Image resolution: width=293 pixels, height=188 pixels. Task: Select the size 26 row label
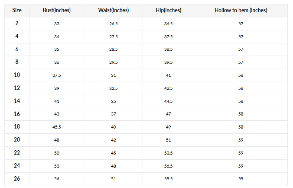pyautogui.click(x=17, y=179)
